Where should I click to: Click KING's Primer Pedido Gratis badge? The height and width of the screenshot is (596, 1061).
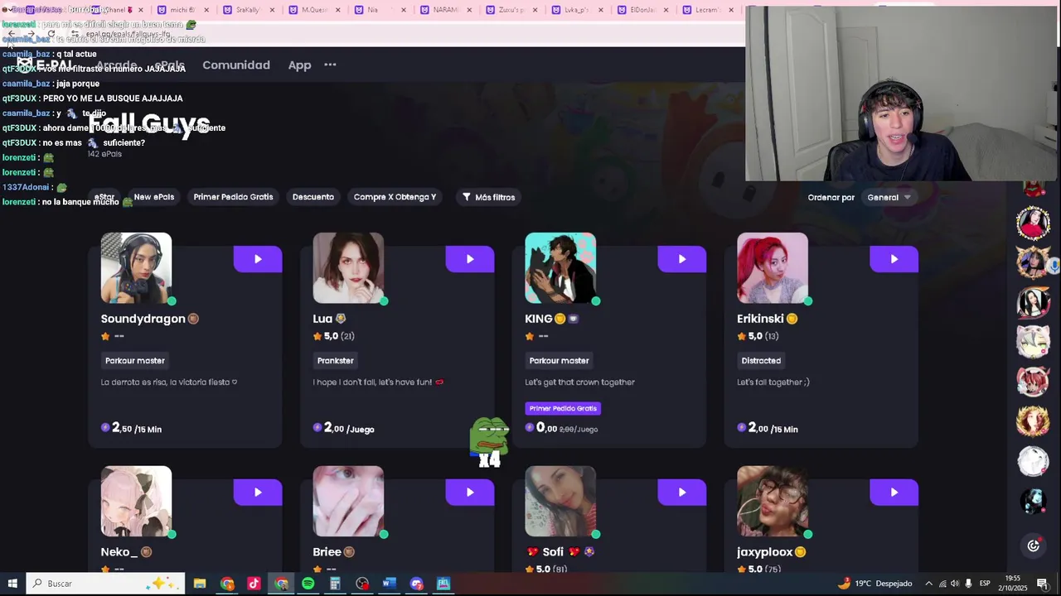tap(563, 408)
